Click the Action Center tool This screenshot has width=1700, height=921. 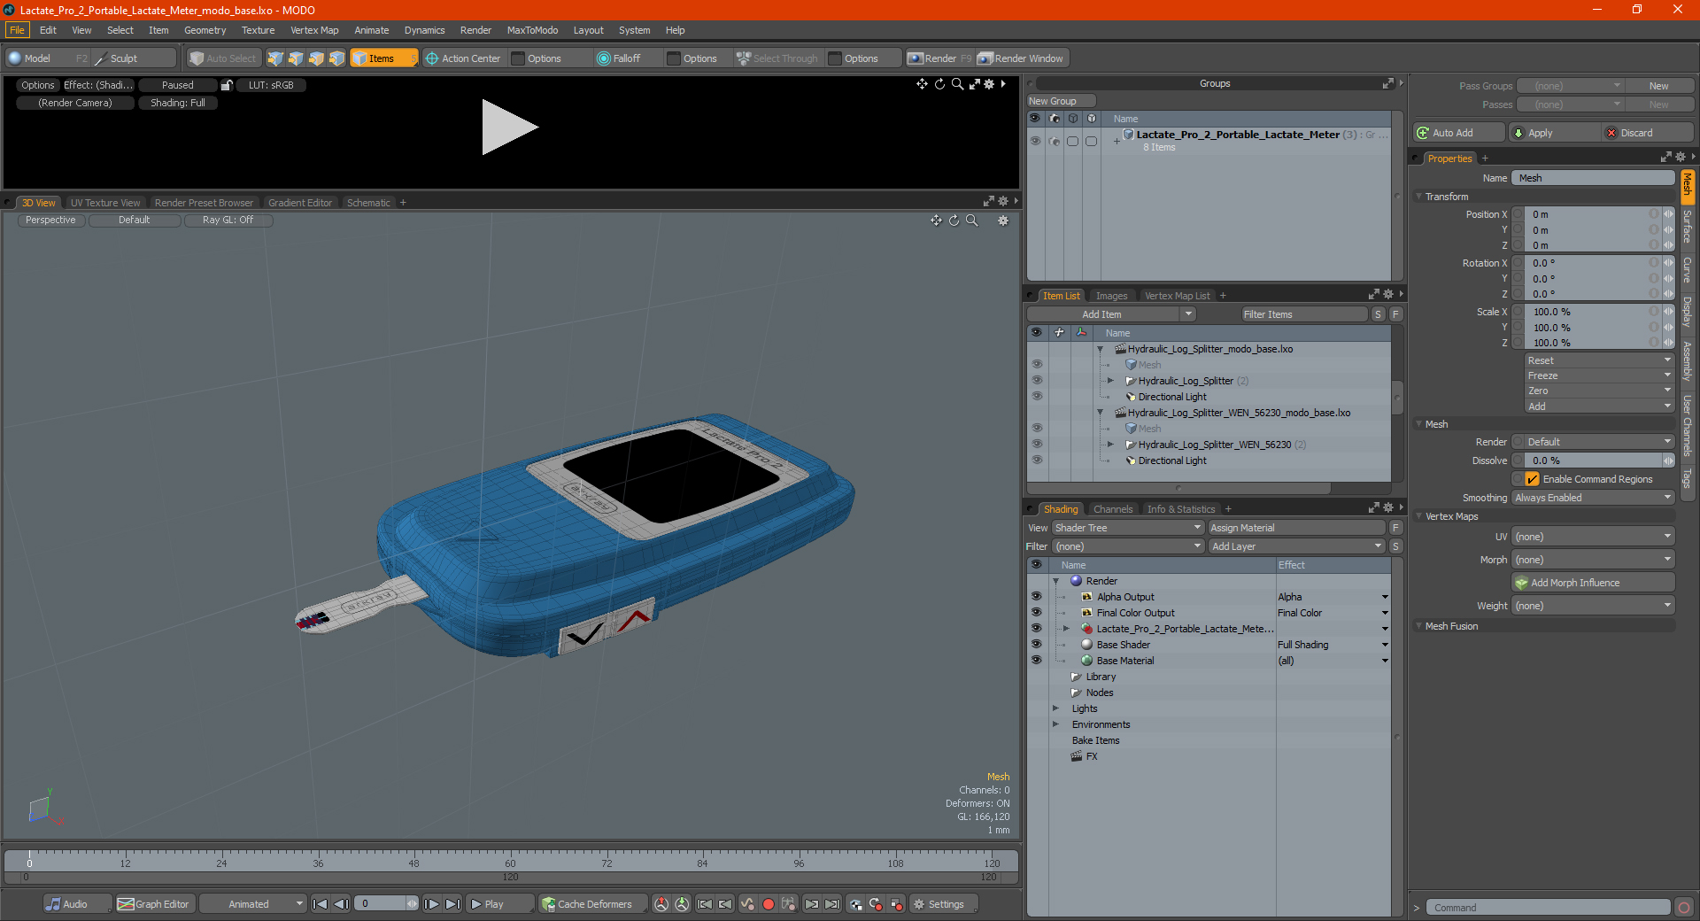pyautogui.click(x=463, y=58)
